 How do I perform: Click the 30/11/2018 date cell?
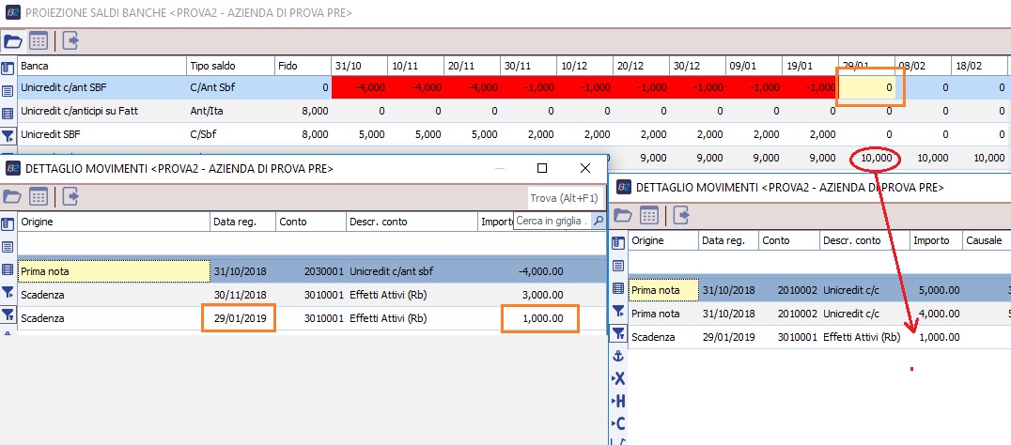[x=243, y=294]
